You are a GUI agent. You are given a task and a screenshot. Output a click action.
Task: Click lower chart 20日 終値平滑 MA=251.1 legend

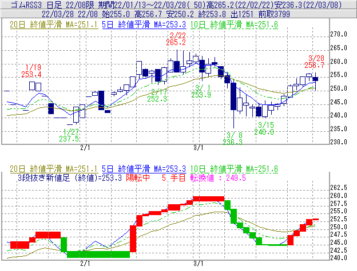[x=54, y=169]
